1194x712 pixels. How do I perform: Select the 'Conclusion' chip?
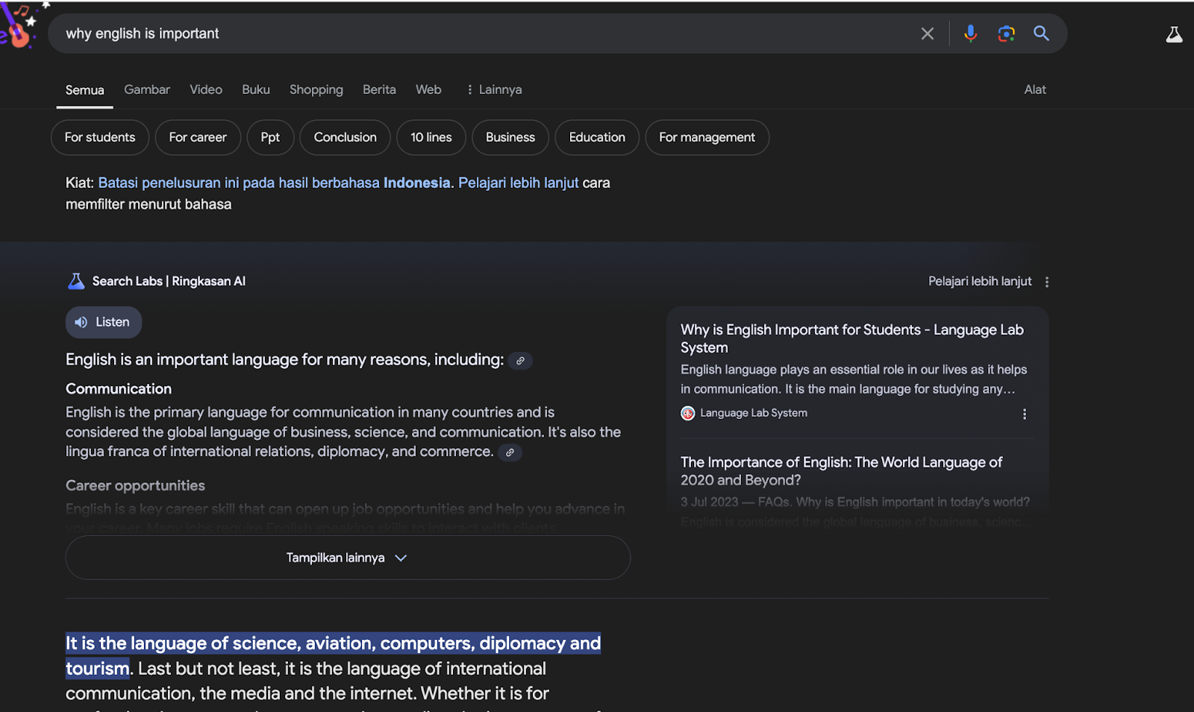345,137
